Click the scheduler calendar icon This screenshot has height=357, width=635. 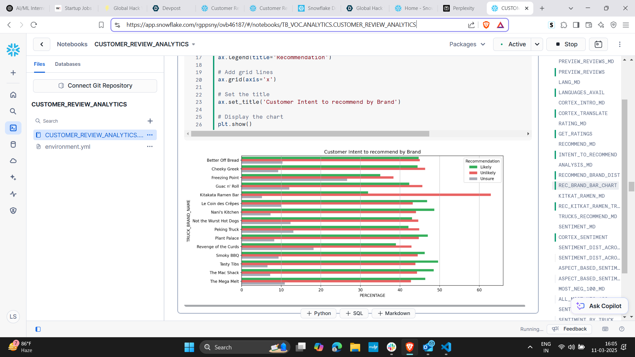tap(598, 44)
